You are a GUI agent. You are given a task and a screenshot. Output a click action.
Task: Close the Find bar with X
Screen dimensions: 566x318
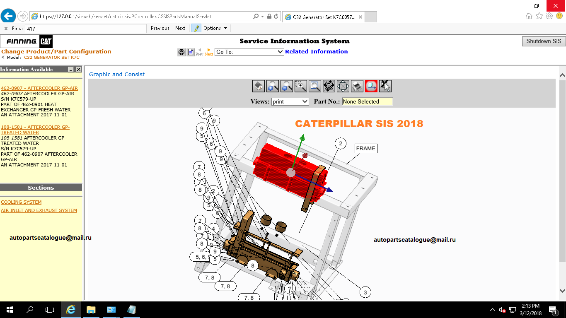[6, 29]
